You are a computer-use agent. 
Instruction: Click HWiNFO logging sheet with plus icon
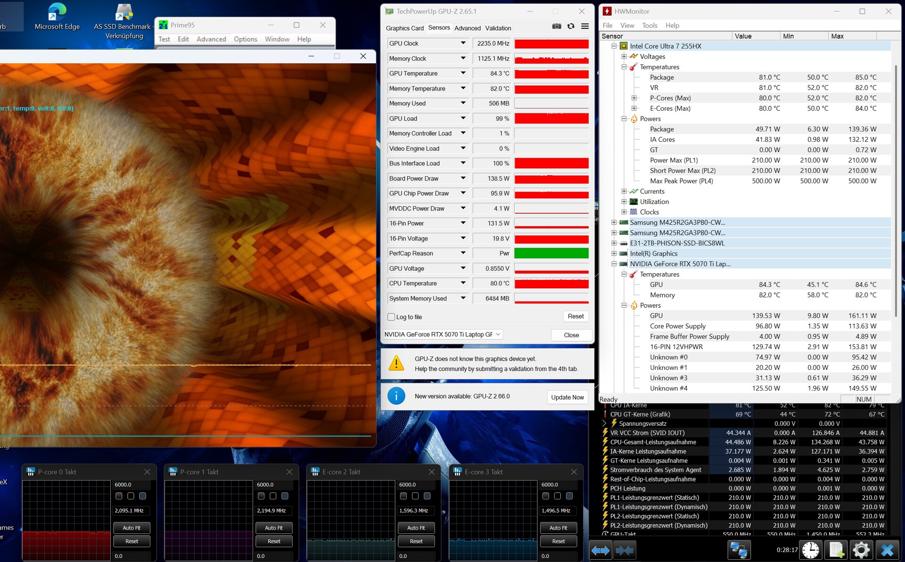pos(836,550)
